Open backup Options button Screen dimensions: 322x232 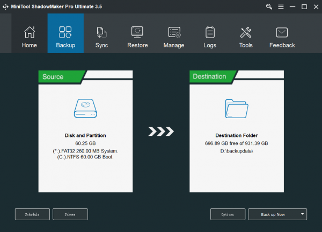tap(228, 214)
